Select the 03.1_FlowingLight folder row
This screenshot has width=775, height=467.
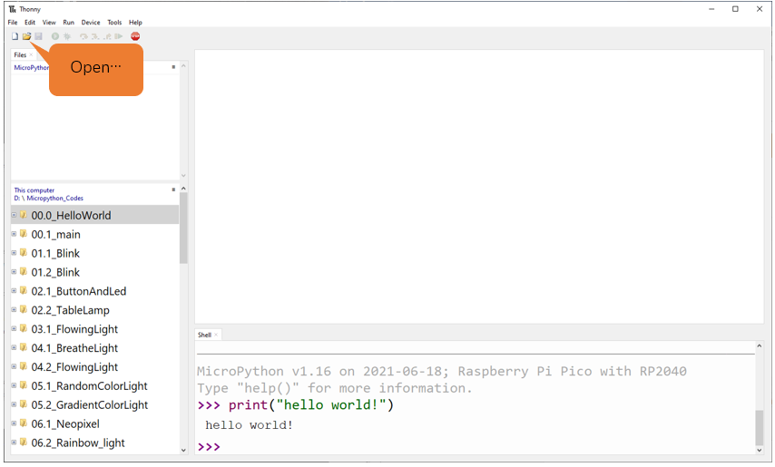(95, 329)
